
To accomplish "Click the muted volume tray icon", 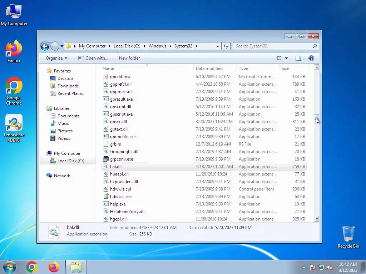I will [x=330, y=267].
